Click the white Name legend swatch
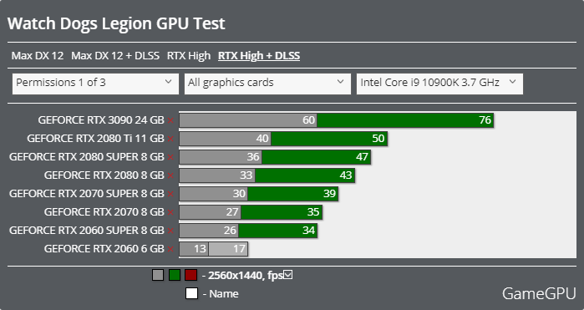Image resolution: width=584 pixels, height=310 pixels. [191, 293]
